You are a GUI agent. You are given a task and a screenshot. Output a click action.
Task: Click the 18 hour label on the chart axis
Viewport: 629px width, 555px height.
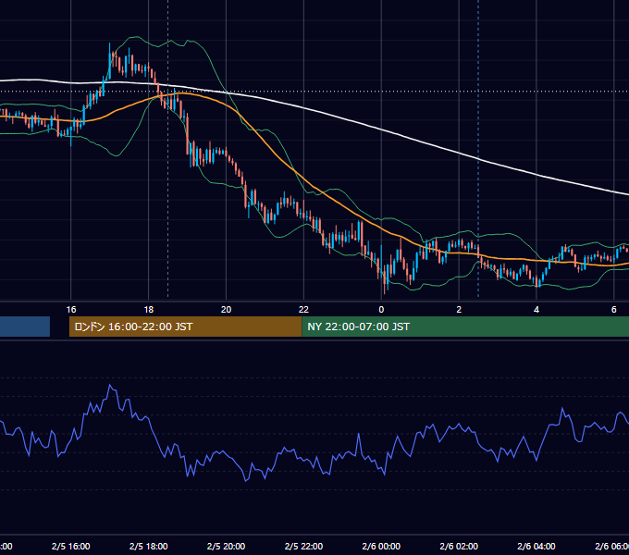[x=148, y=310]
